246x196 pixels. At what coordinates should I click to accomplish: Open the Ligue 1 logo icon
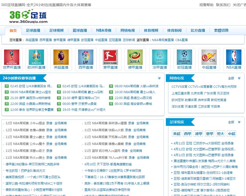coord(160,57)
